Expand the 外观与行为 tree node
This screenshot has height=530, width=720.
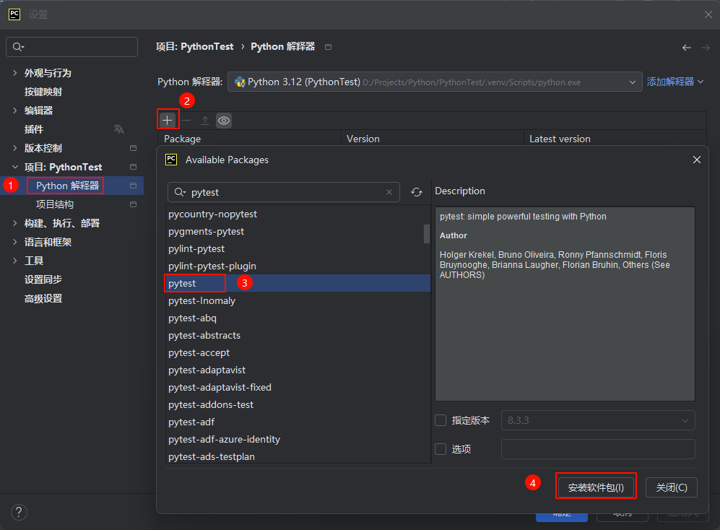[x=14, y=72]
